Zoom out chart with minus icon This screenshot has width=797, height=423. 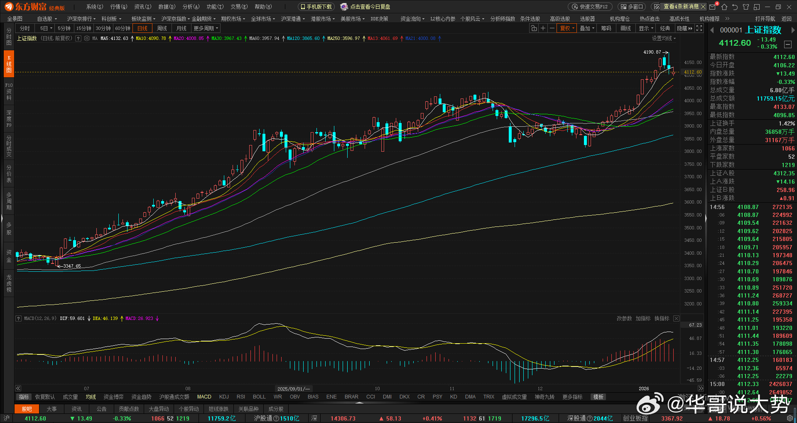coord(552,28)
